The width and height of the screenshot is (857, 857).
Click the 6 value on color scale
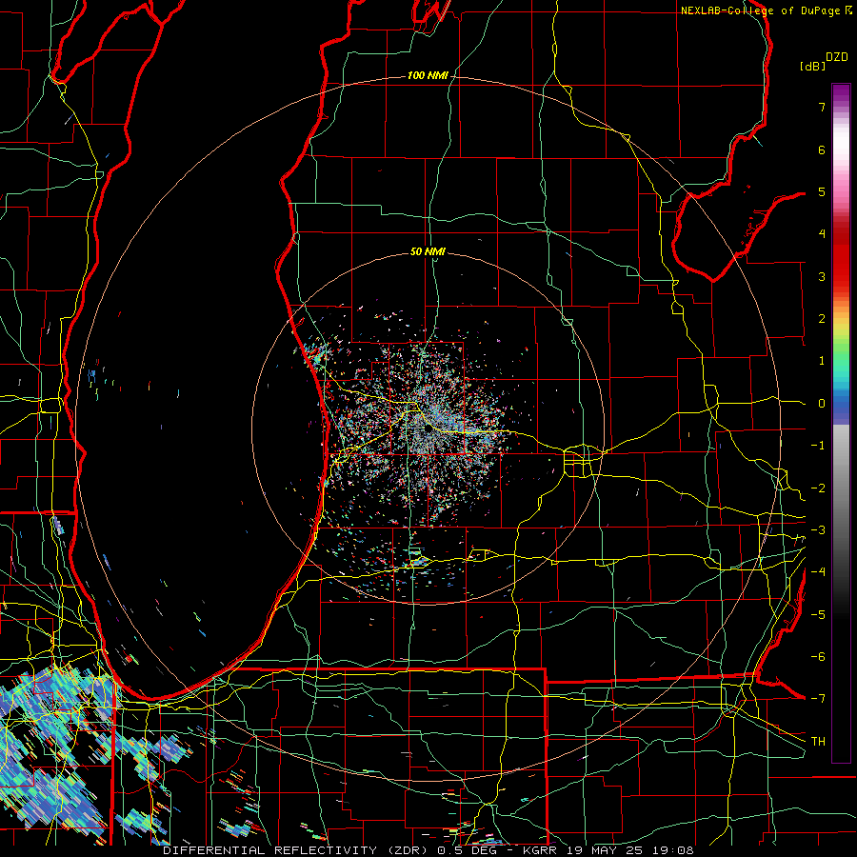tap(822, 149)
